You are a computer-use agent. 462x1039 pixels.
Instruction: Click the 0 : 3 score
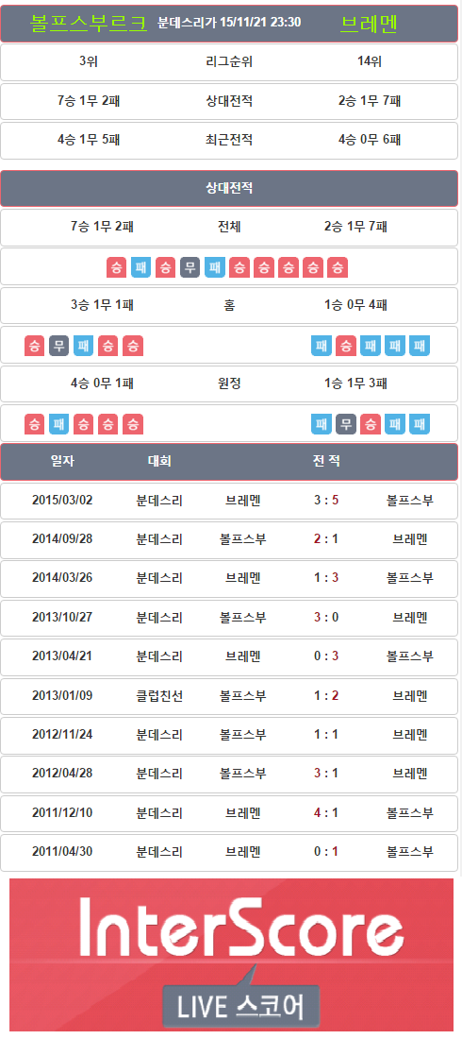(x=326, y=656)
